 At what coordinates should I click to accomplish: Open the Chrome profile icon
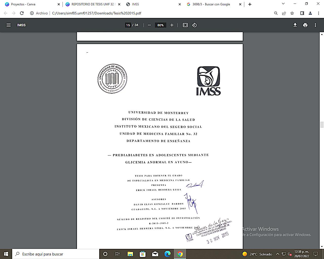[x=310, y=13]
